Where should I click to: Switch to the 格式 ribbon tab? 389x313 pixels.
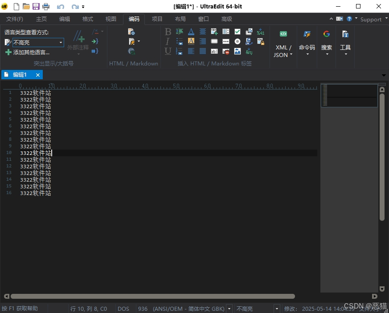88,19
